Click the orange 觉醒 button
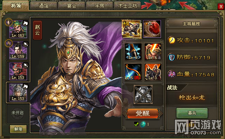This screenshot has height=139, width=225. tap(142, 114)
